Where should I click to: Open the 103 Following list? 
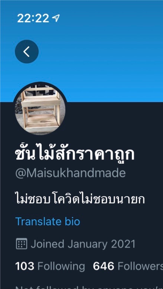(x=50, y=266)
